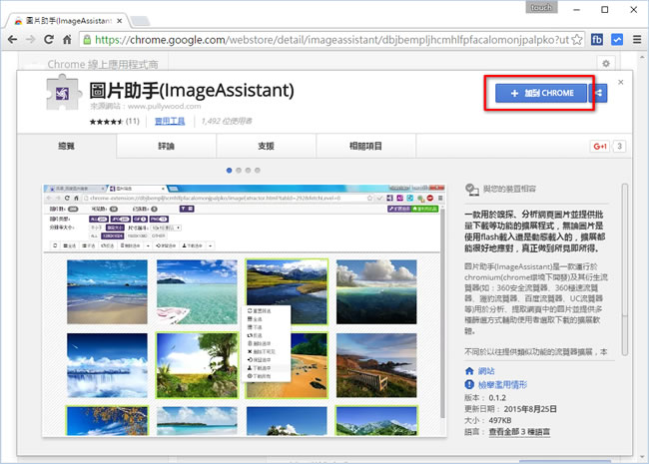The width and height of the screenshot is (649, 464).
Task: Click the exclamation icon beside report abuse
Action: pos(469,385)
